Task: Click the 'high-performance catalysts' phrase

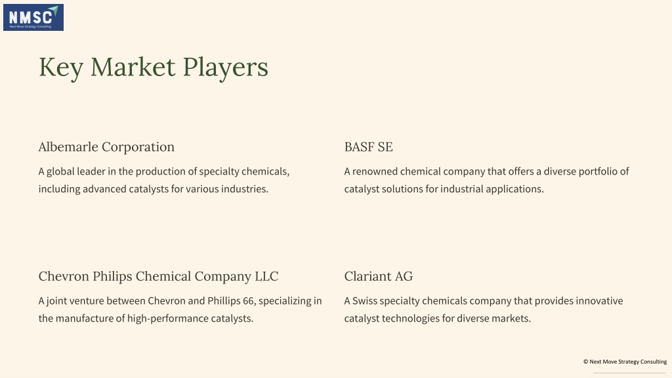Action: pos(190,318)
